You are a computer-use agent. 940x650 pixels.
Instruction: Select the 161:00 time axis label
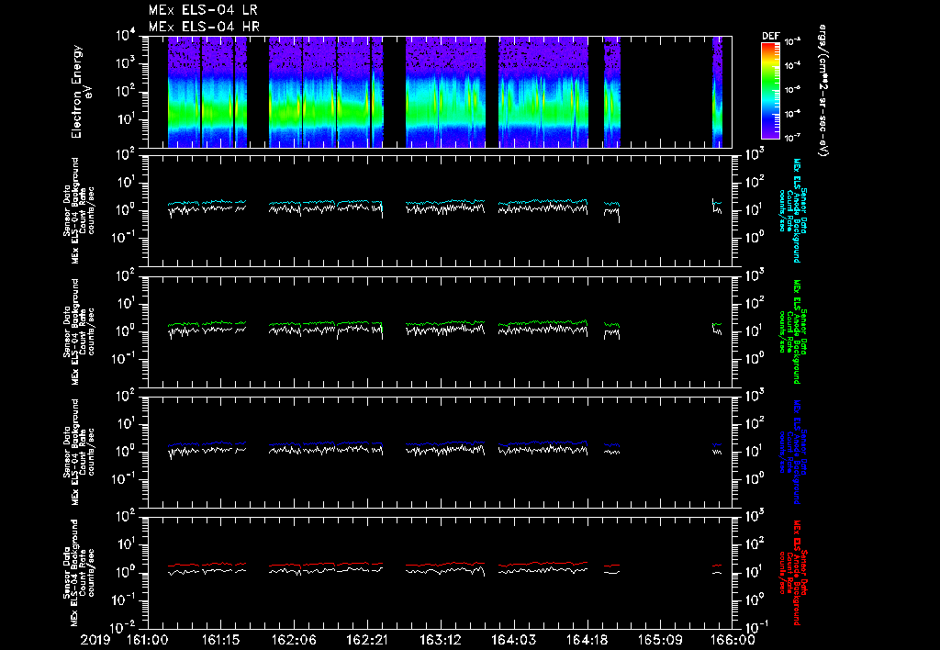(147, 640)
